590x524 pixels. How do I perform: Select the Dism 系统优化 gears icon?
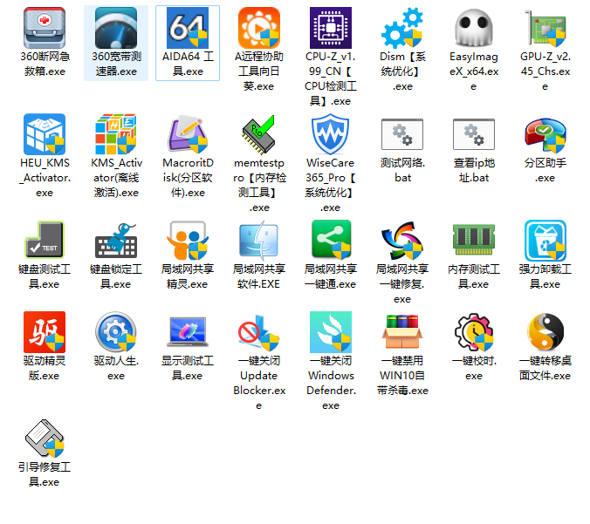(401, 28)
